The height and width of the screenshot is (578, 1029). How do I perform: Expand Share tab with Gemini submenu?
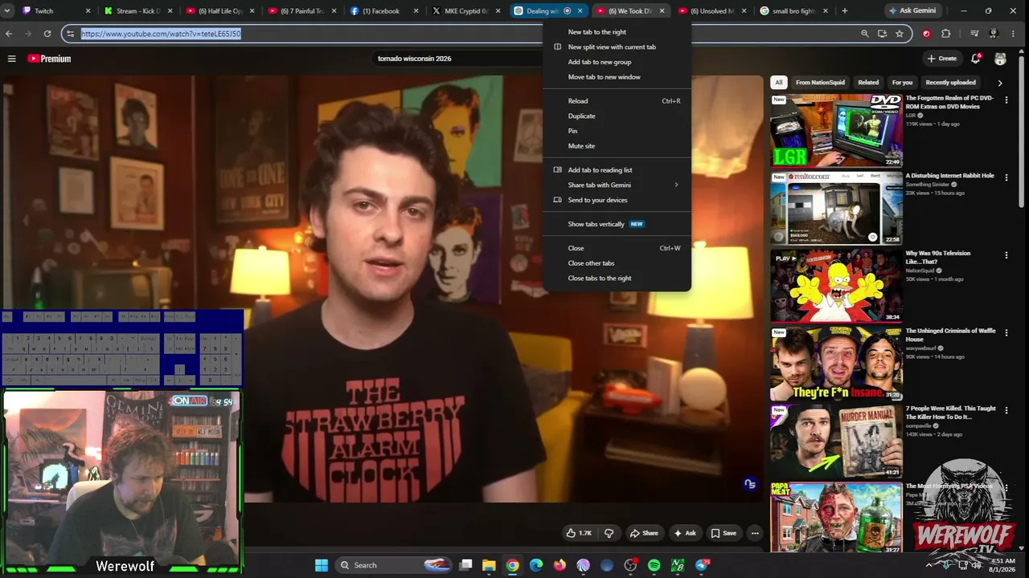click(617, 185)
